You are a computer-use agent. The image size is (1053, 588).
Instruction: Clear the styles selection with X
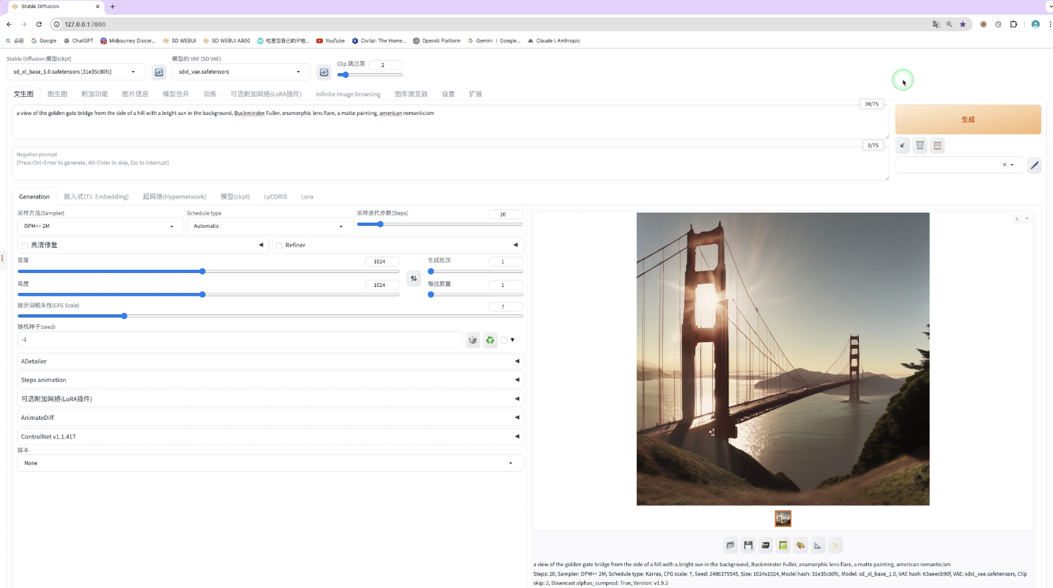click(x=1004, y=165)
